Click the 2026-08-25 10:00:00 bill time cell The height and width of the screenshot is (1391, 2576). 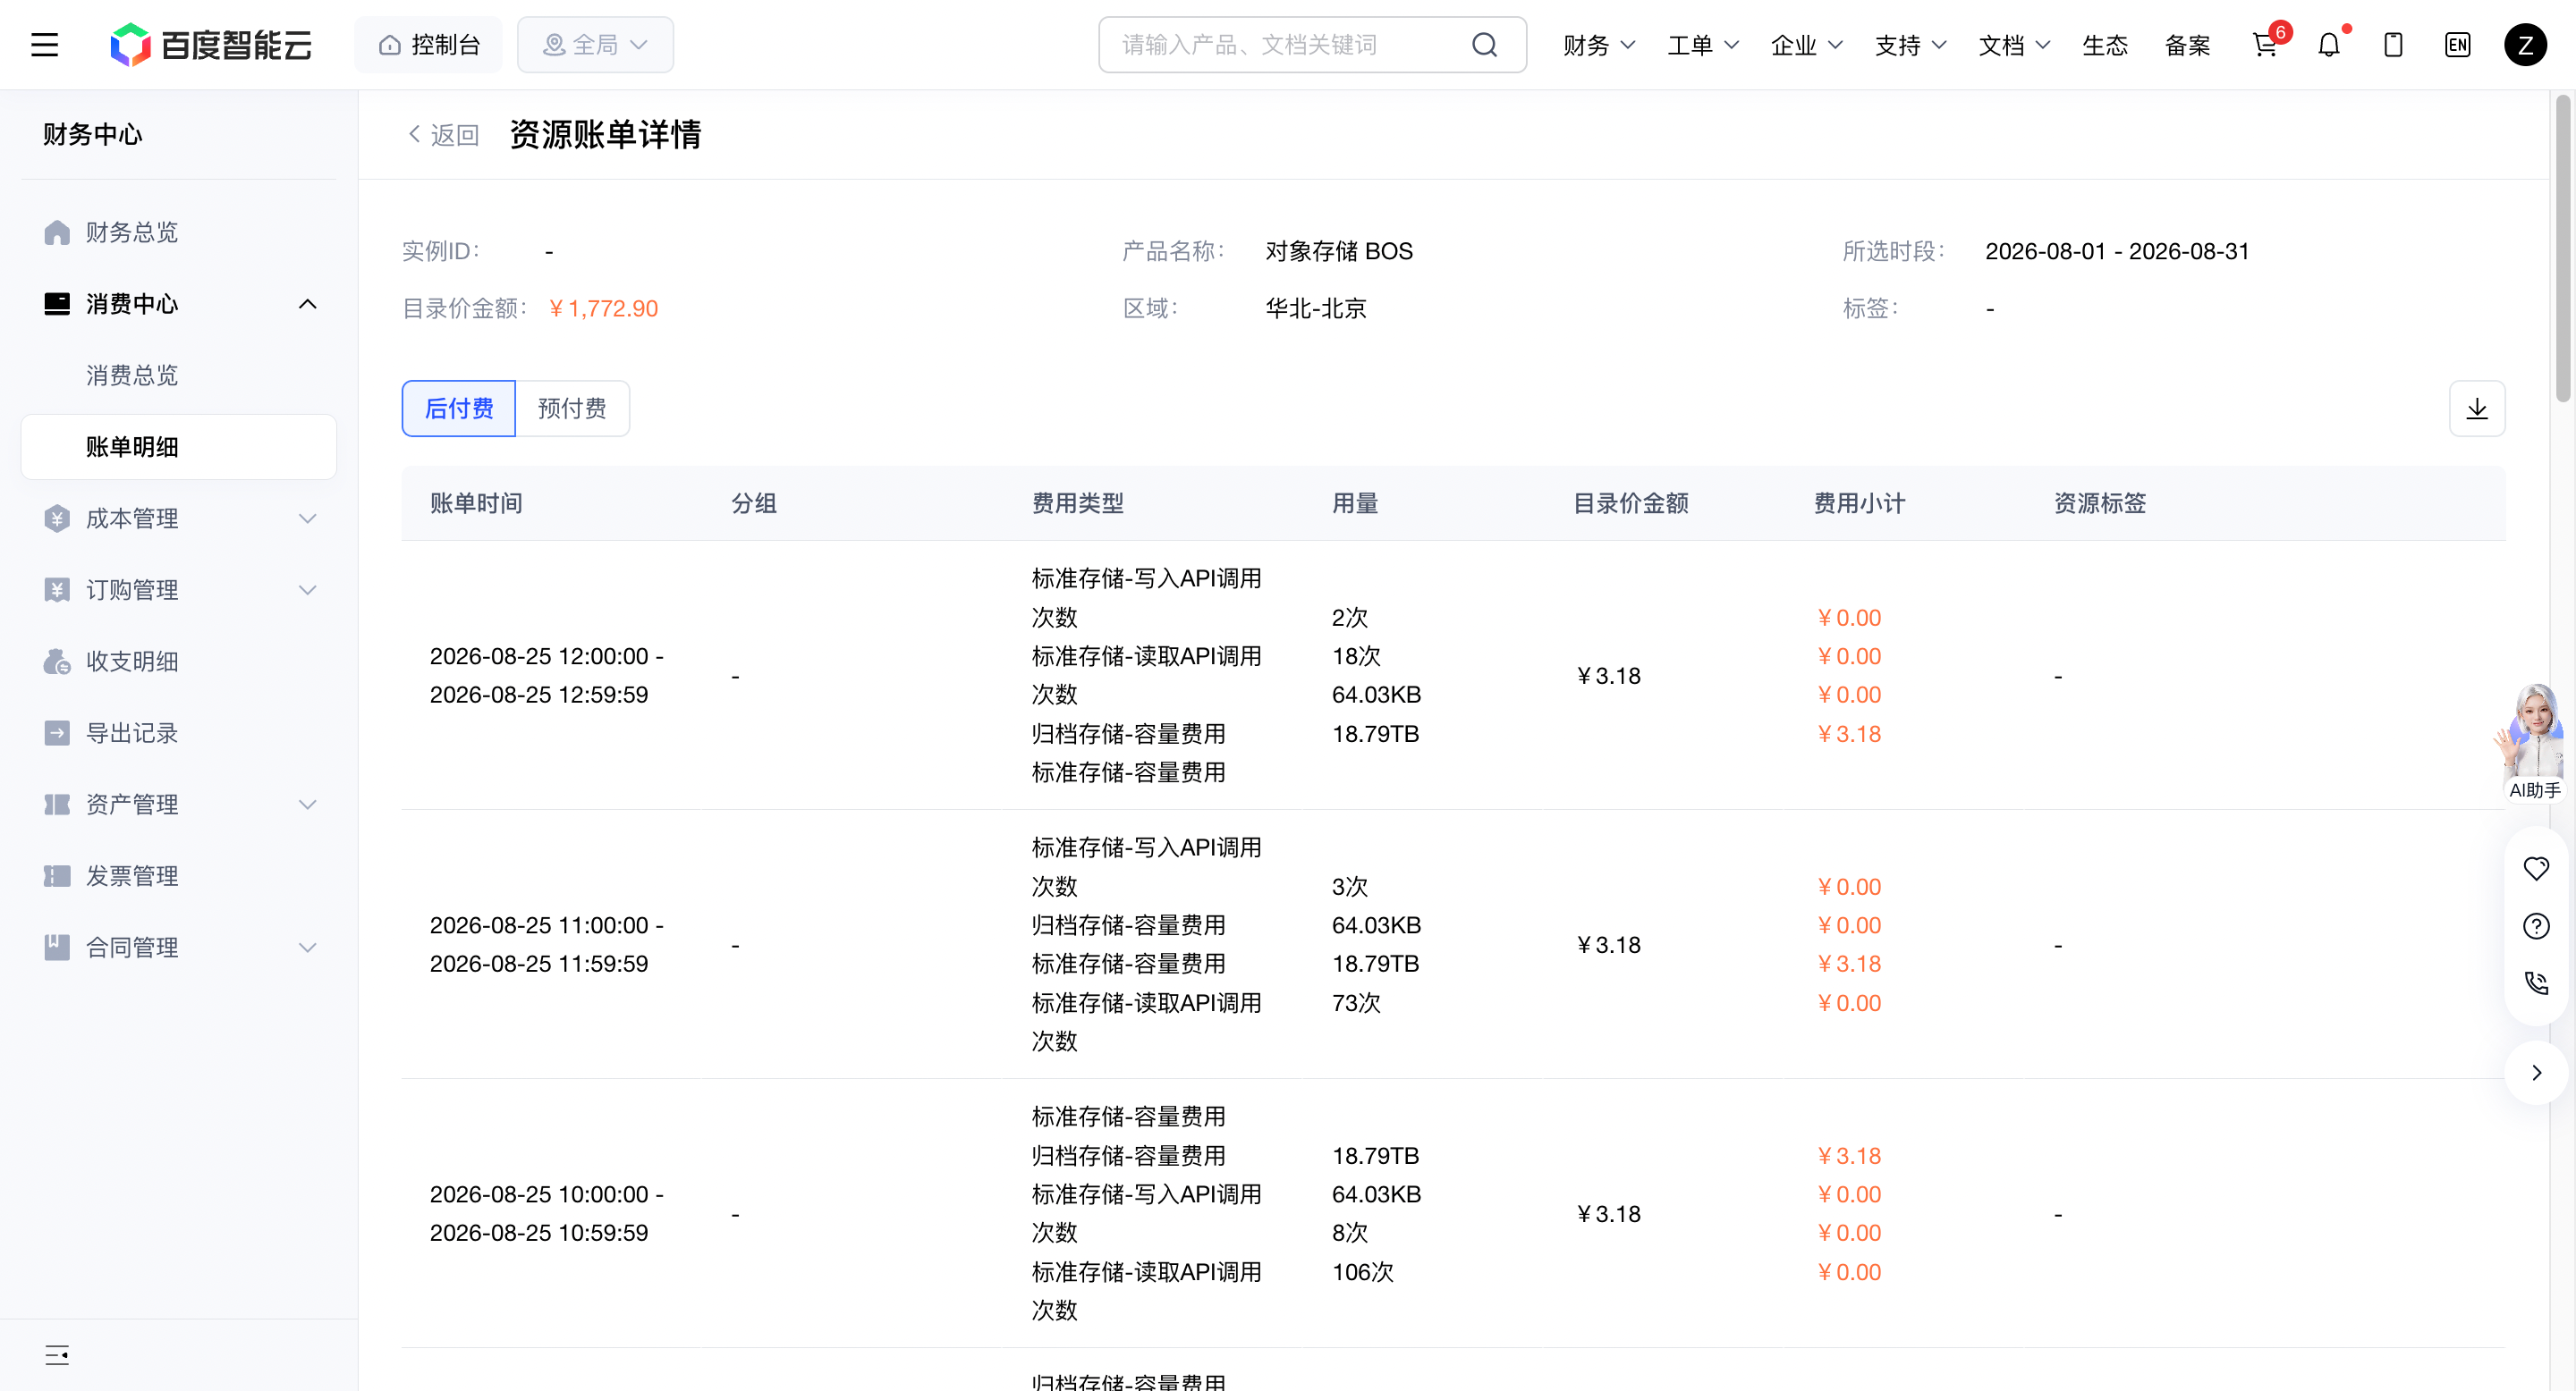(x=547, y=1213)
